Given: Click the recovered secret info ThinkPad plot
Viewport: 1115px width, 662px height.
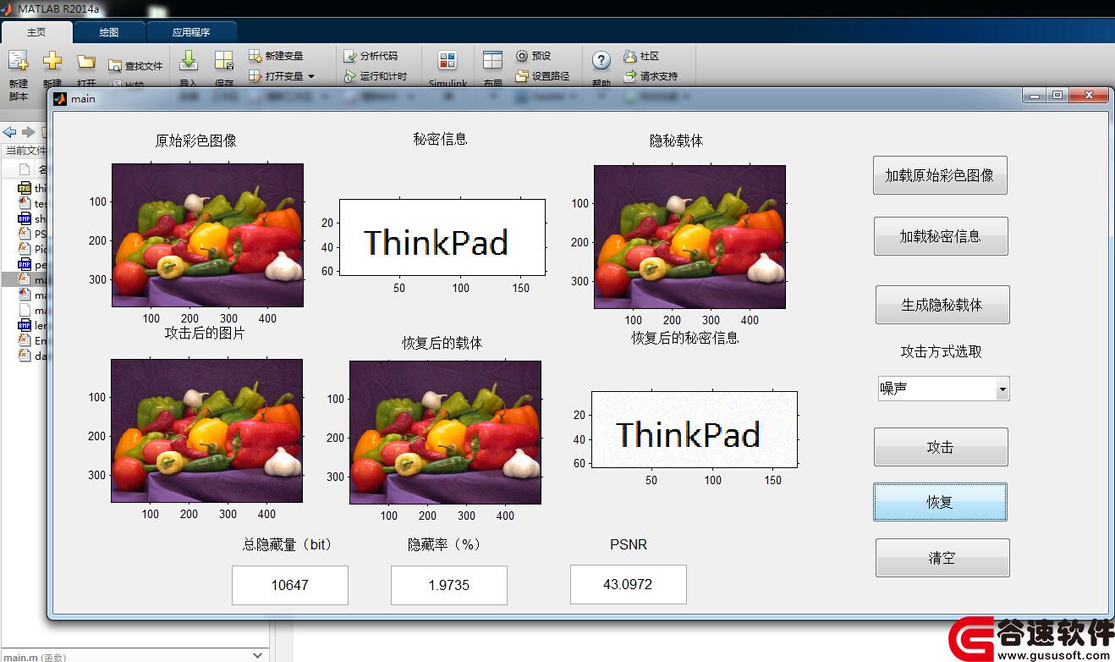Looking at the screenshot, I should [x=695, y=429].
